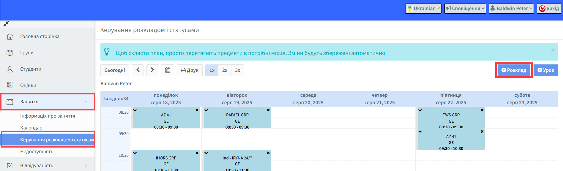
Task: Remove the RAFAEL GRP lesson with X
Action: point(268,110)
